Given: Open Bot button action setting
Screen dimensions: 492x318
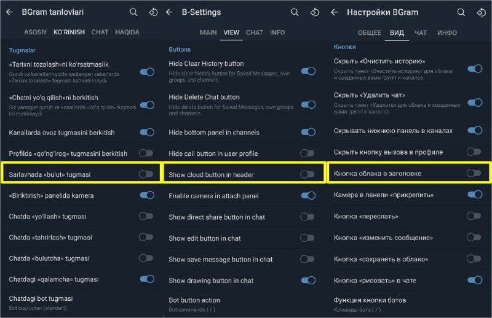Looking at the screenshot, I should click(x=244, y=304).
